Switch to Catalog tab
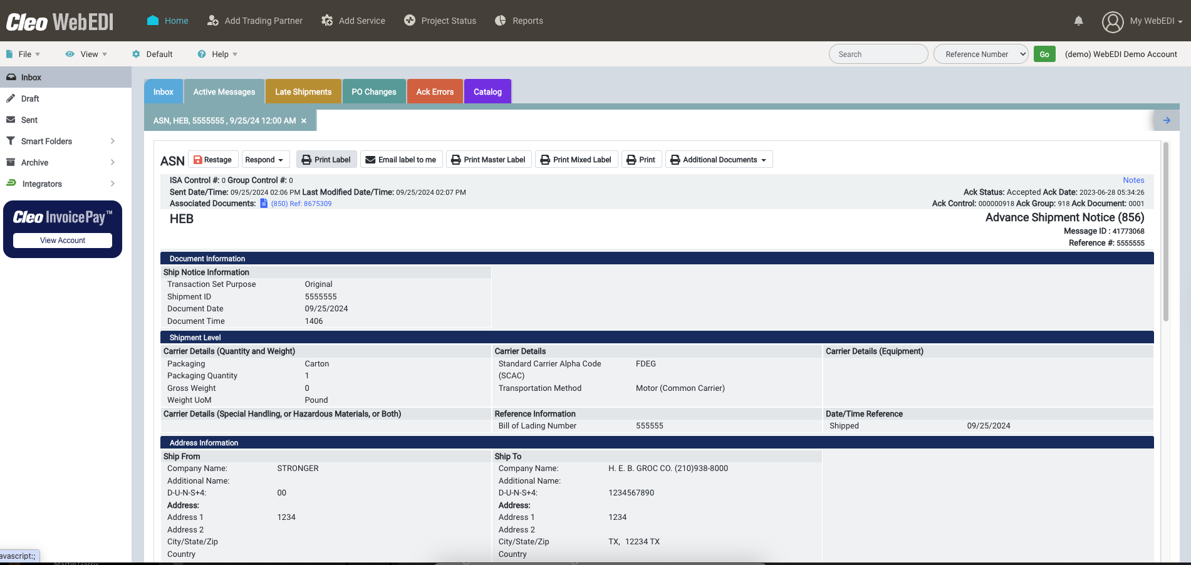 tap(487, 91)
